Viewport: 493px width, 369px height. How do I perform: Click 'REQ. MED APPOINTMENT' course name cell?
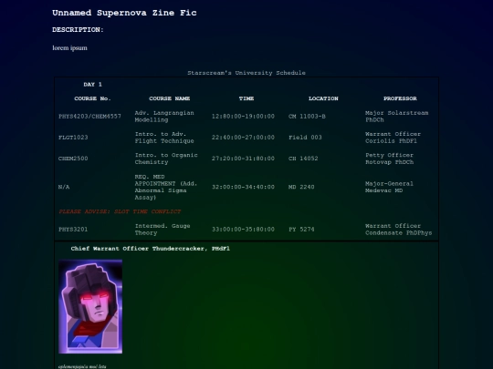[166, 187]
